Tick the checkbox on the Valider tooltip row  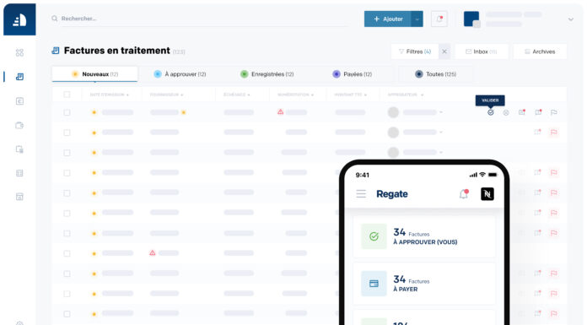click(x=67, y=112)
